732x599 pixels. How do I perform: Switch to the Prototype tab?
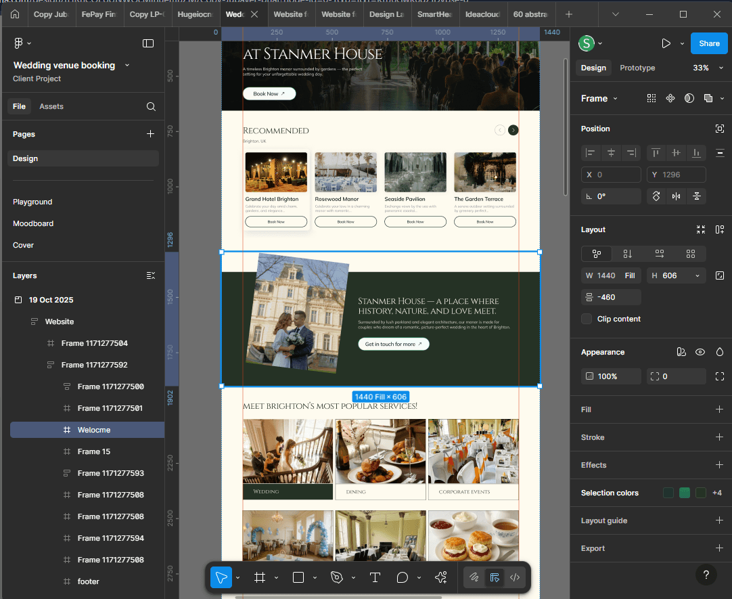pos(637,68)
